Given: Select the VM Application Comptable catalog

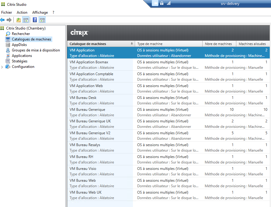Looking at the screenshot, I should (169, 76).
